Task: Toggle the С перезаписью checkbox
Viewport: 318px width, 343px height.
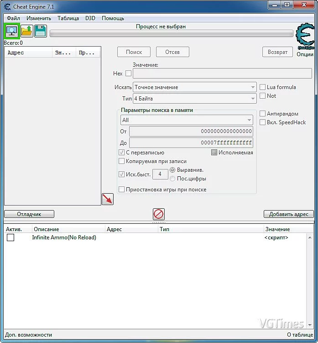Action: 121,153
